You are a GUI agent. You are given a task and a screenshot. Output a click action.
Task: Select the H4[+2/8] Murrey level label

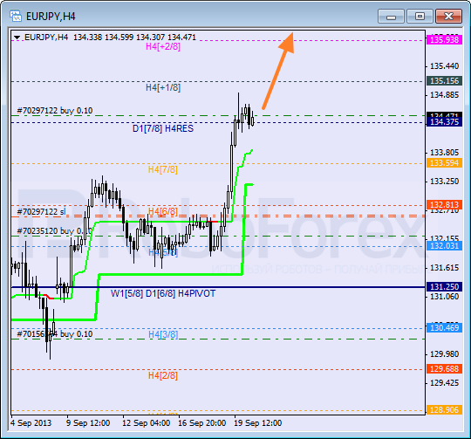tap(163, 46)
